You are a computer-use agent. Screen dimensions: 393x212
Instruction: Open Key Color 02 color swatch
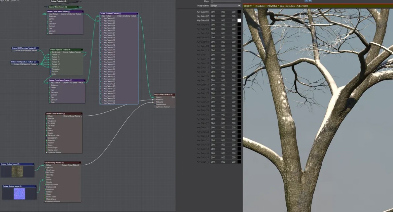pos(239,16)
